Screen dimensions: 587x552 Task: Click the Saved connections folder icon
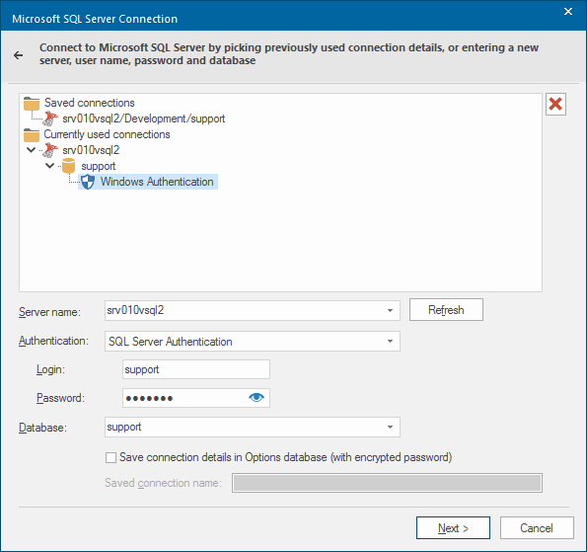32,104
